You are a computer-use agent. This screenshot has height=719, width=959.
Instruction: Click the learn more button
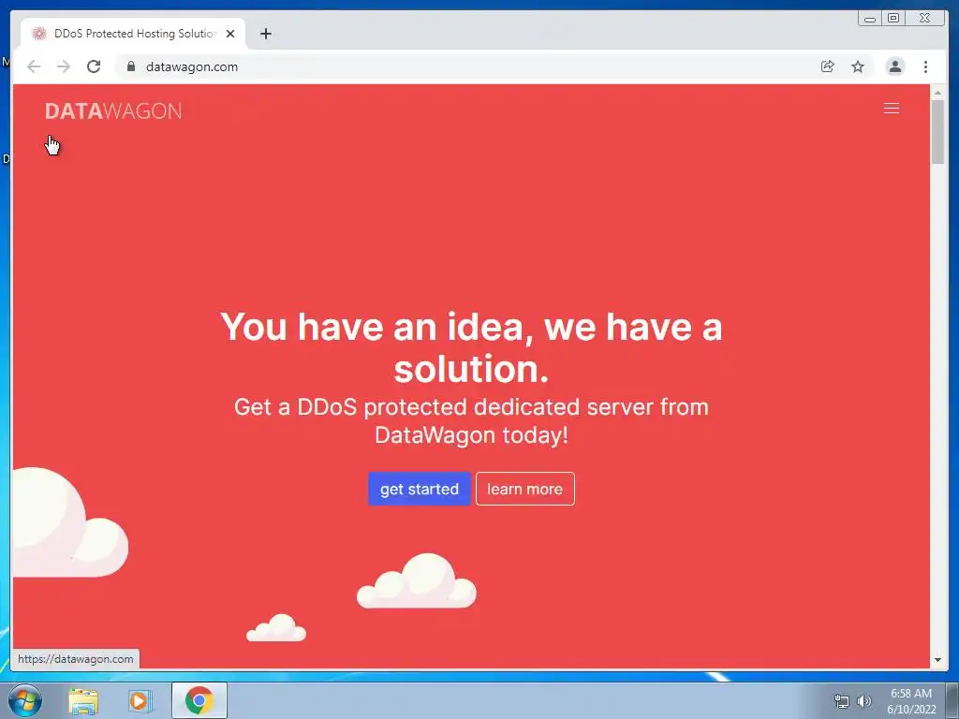pos(525,489)
